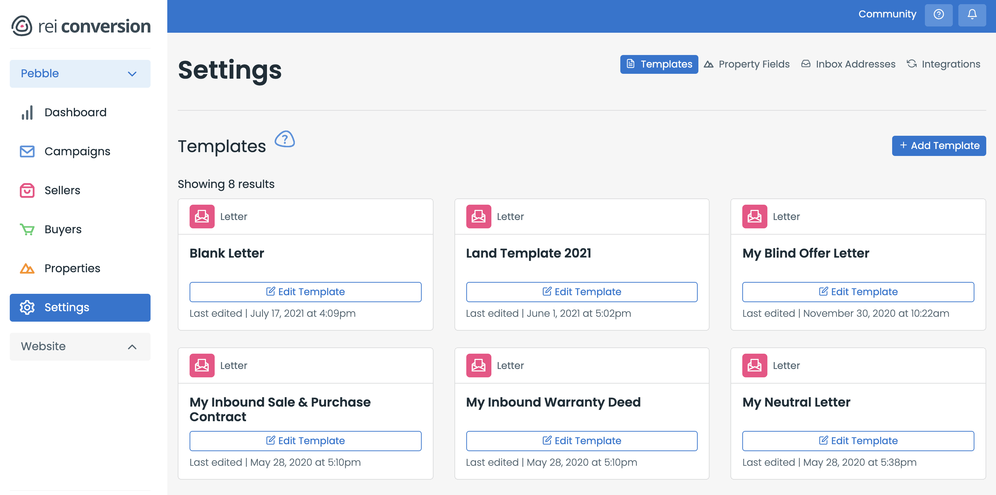The image size is (996, 495).
Task: Edit the My Neutral Letter template
Action: 858,441
